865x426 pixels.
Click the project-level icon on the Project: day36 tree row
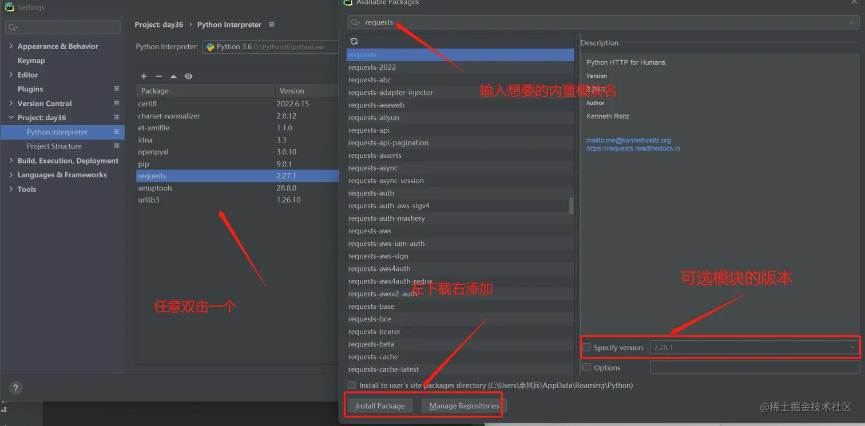click(x=117, y=117)
